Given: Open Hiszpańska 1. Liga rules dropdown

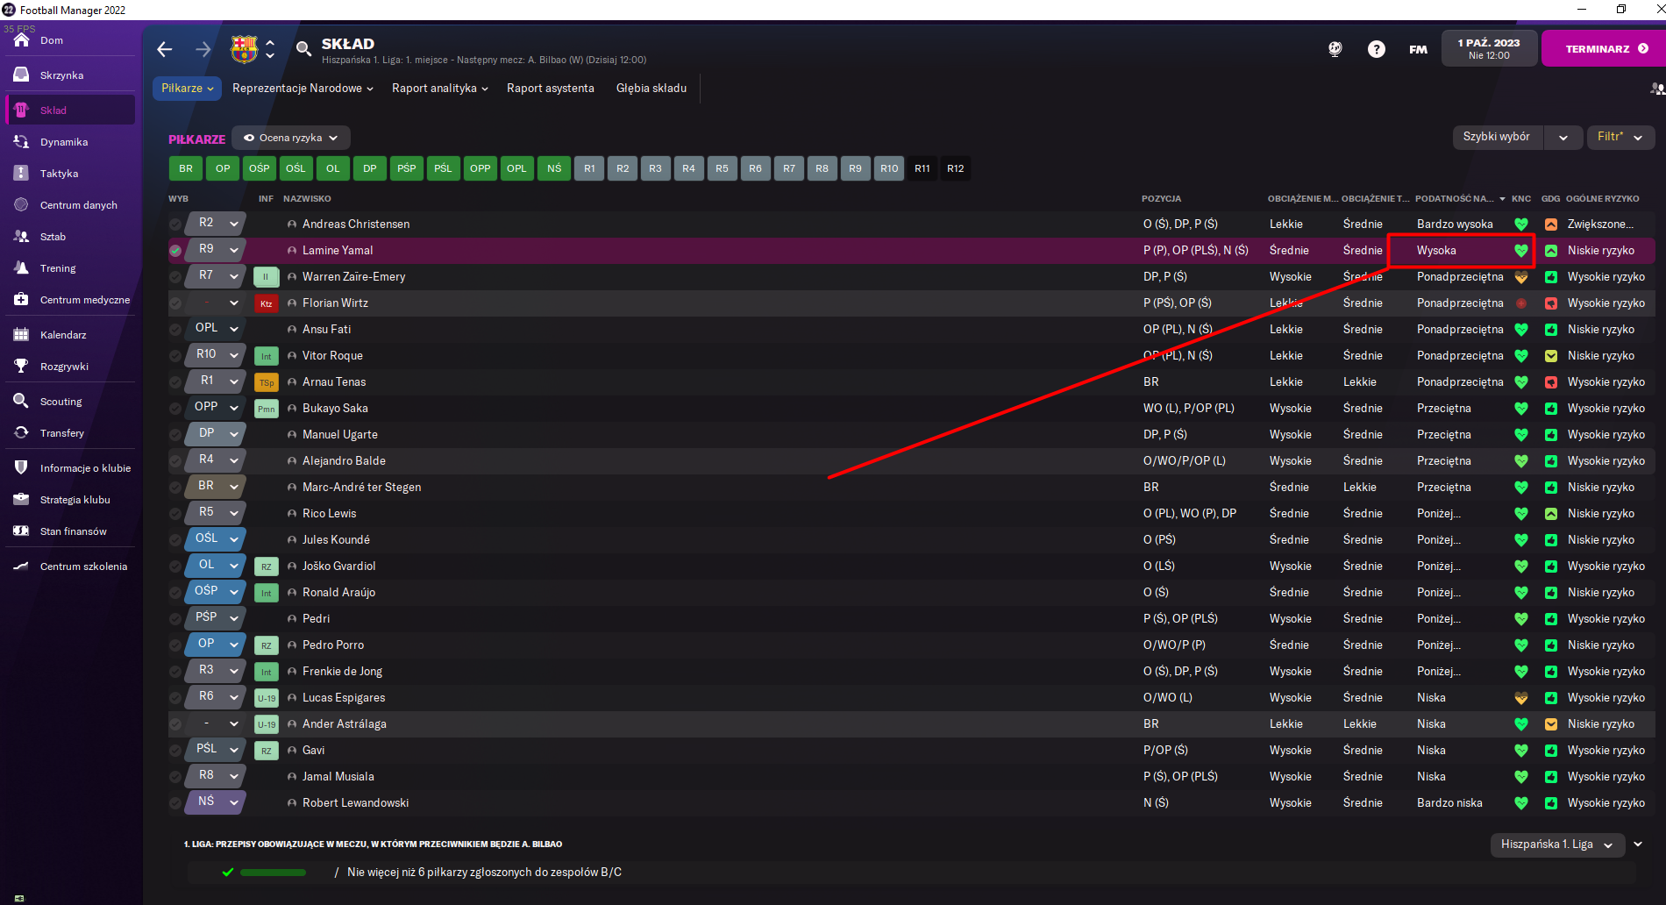Looking at the screenshot, I should point(1556,844).
